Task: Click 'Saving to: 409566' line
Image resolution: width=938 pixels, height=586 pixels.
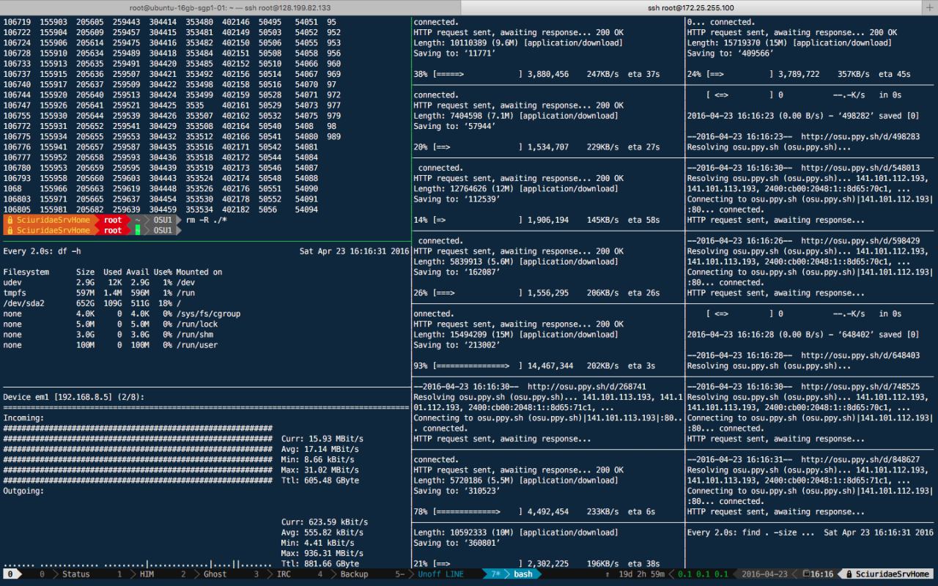Action: point(731,53)
